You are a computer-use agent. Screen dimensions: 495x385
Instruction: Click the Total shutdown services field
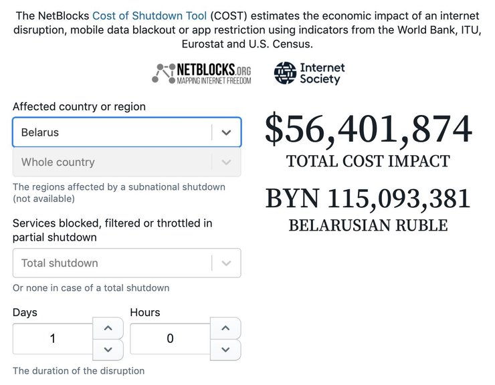point(111,263)
